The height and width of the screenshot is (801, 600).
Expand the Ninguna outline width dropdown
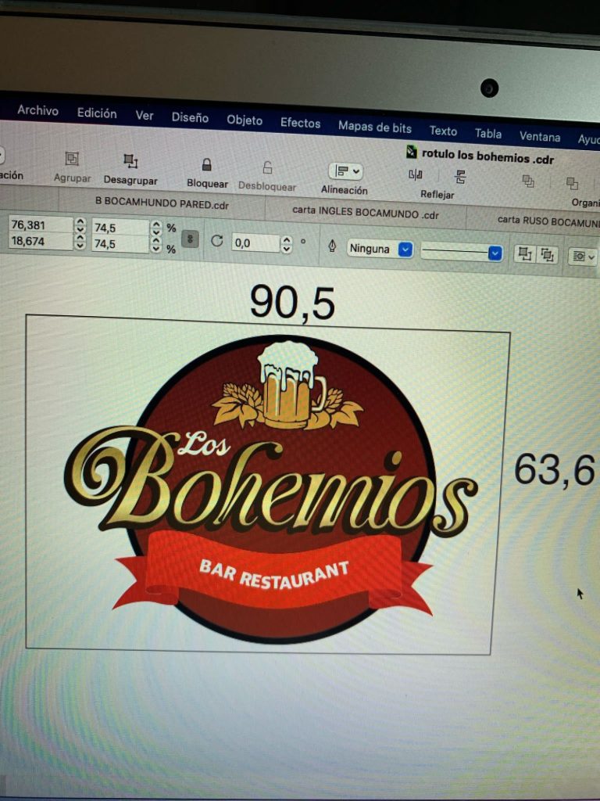[x=405, y=250]
